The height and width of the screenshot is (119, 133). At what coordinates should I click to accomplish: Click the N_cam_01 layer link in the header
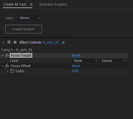51,42
